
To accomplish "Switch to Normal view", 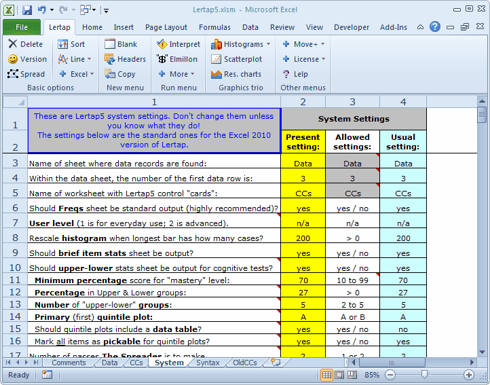I will coord(326,374).
